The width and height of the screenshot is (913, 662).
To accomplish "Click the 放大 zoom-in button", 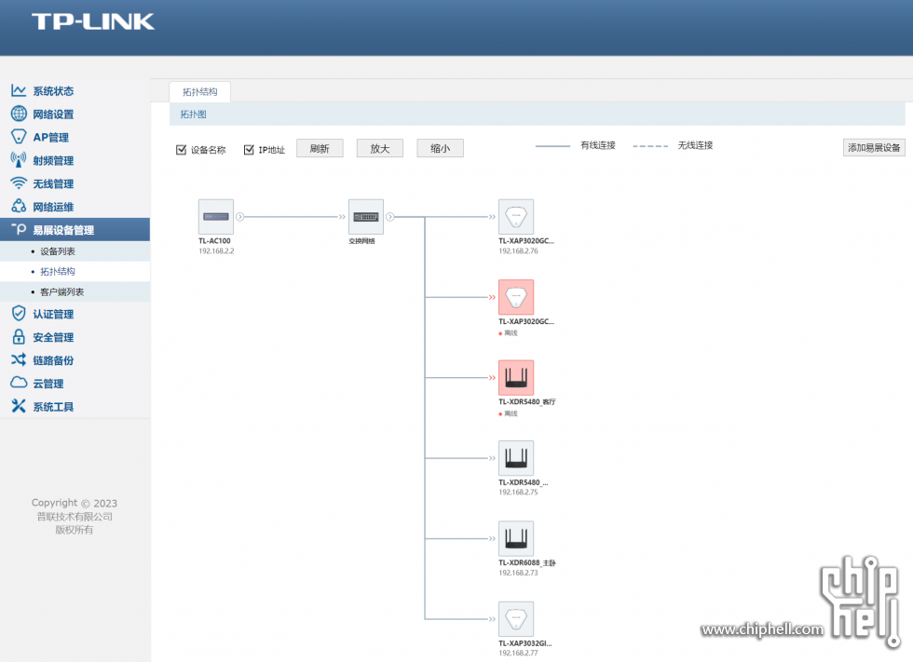I will tap(380, 148).
